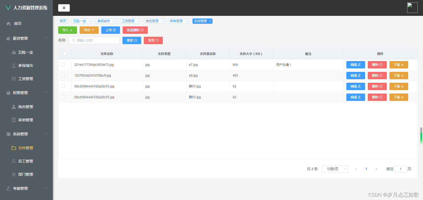Image resolution: width=423 pixels, height=200 pixels.
Task: Select the checkbox of the size-92 row above the last
Action: tap(63, 86)
